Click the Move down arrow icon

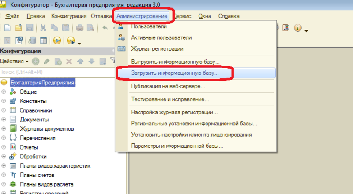[91, 61]
